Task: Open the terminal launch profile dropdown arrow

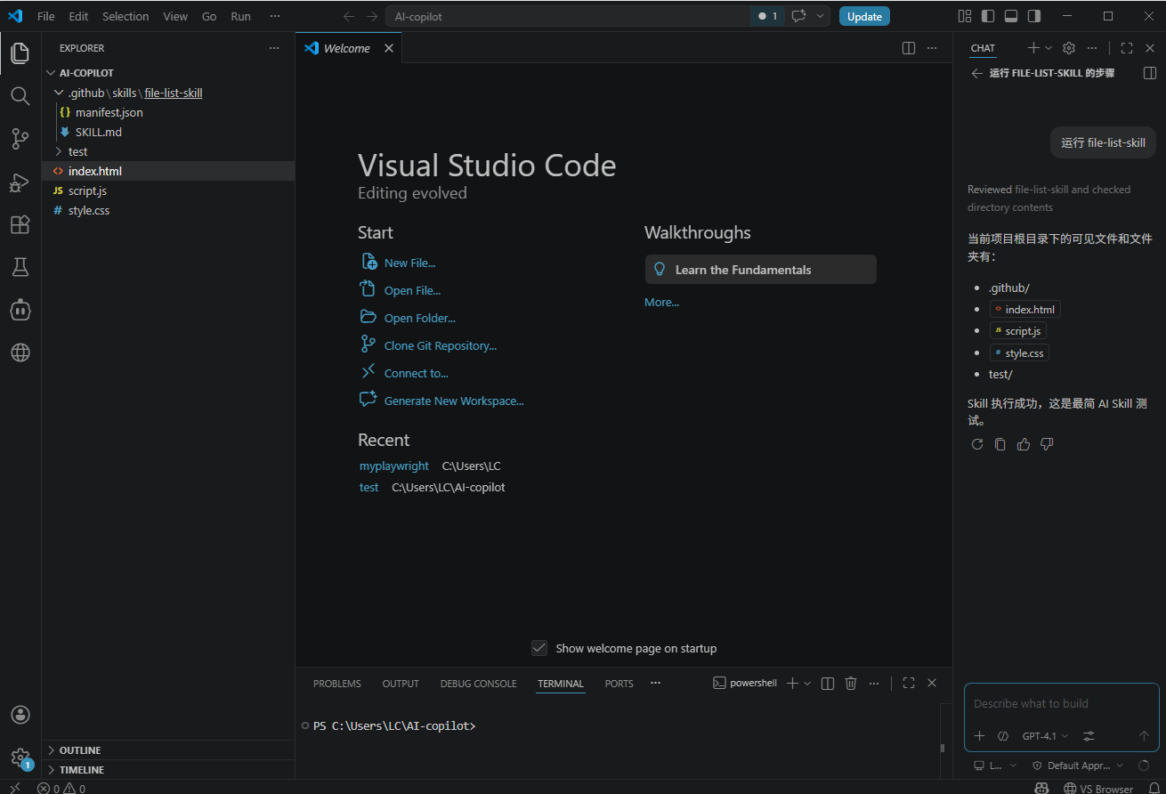Action: point(807,683)
